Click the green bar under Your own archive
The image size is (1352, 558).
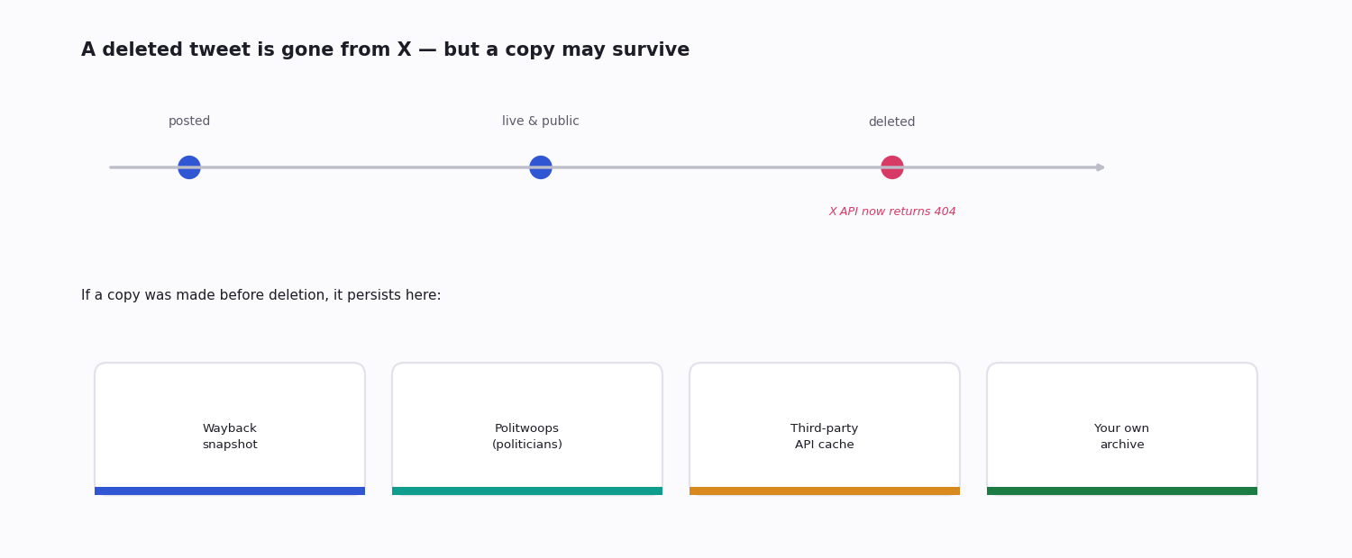point(1122,491)
